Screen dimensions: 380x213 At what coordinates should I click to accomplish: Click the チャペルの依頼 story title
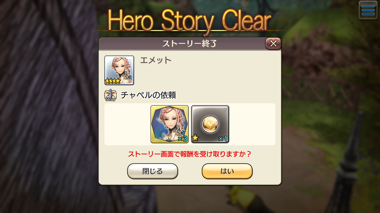[x=148, y=95]
